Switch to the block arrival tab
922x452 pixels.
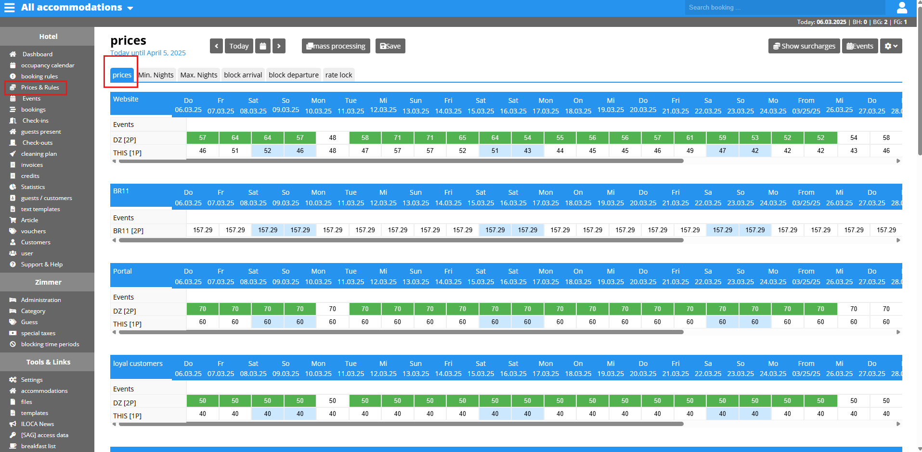pyautogui.click(x=243, y=75)
